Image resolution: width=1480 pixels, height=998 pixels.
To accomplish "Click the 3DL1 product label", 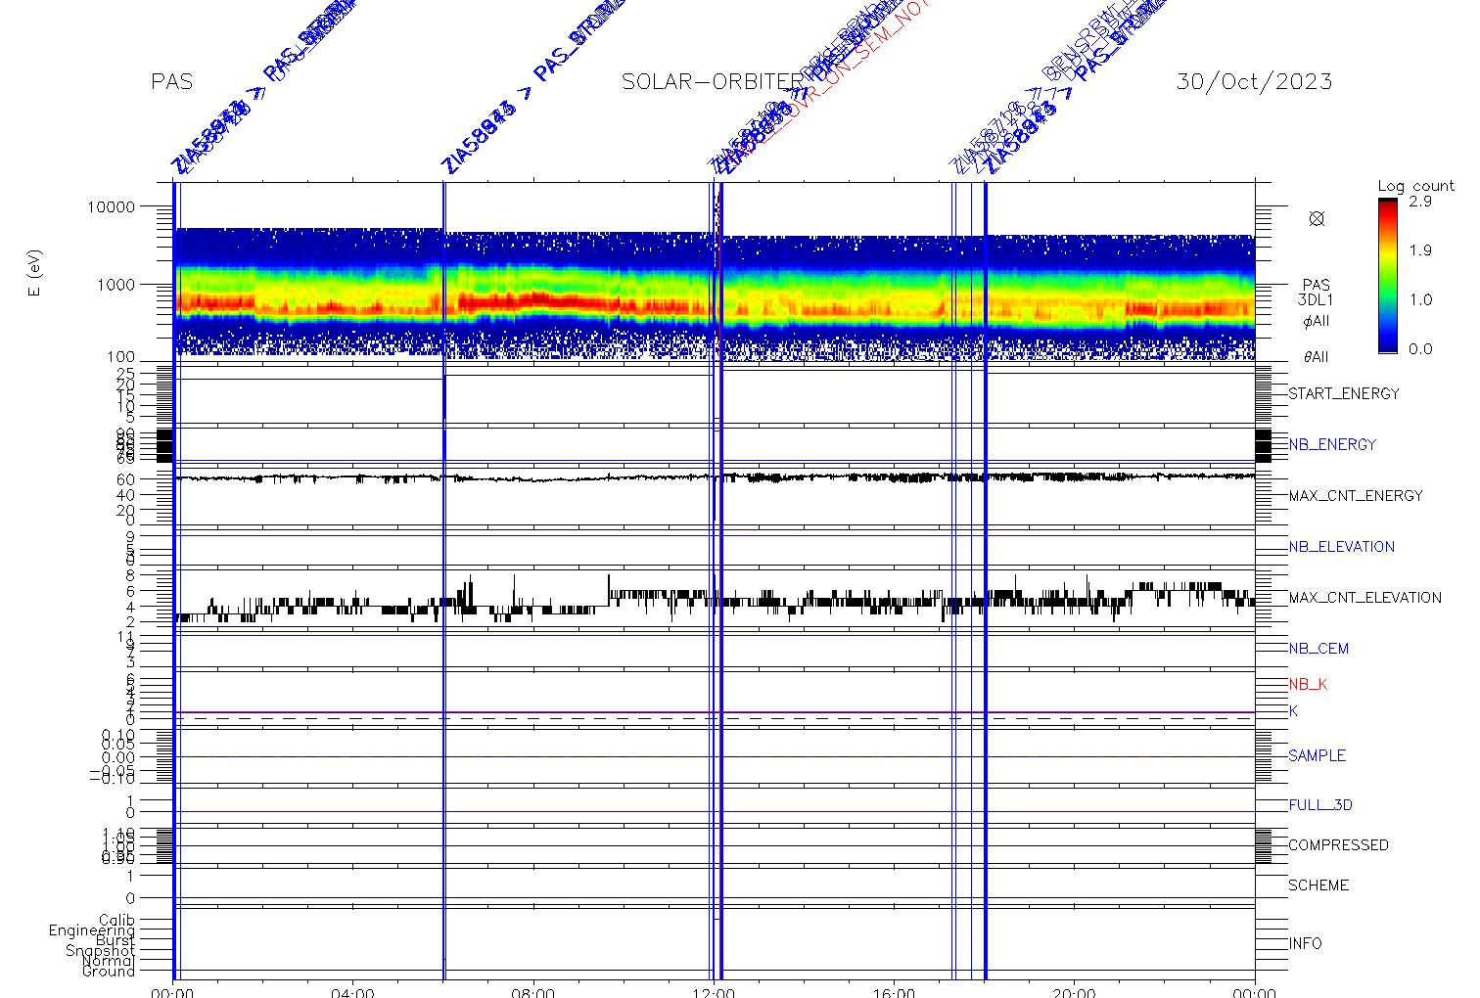I will tap(1317, 301).
